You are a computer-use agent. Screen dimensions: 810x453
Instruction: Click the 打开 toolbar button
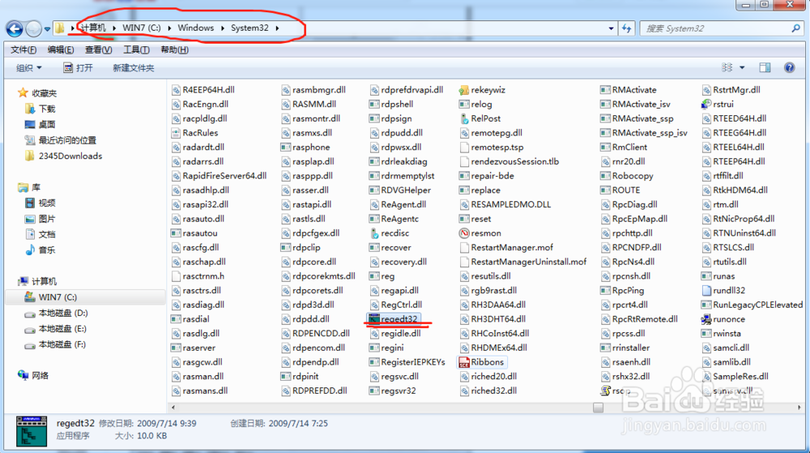pos(78,67)
